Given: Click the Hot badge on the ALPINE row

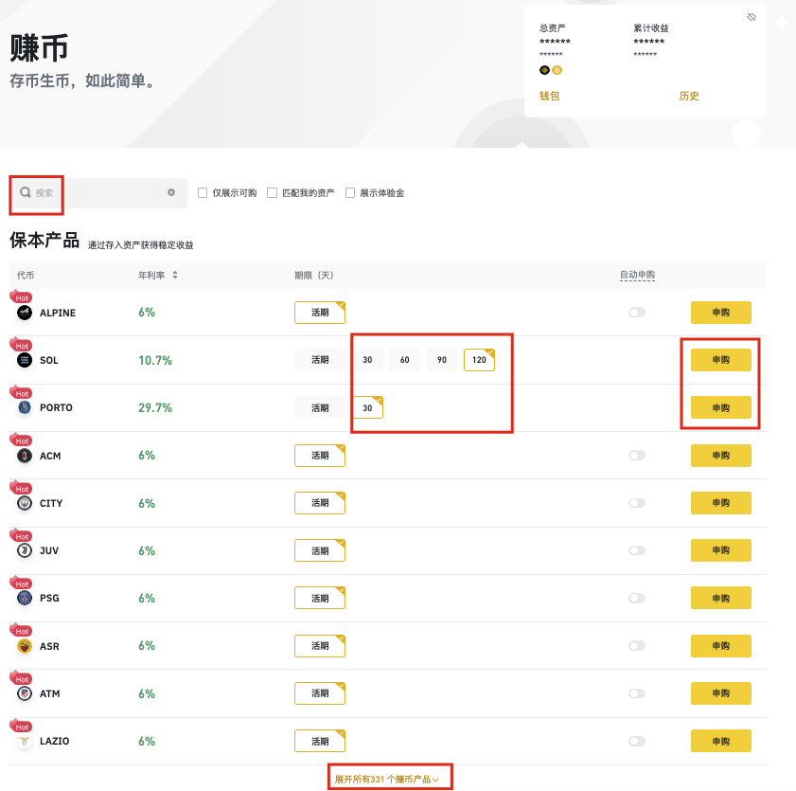Looking at the screenshot, I should click(21, 297).
